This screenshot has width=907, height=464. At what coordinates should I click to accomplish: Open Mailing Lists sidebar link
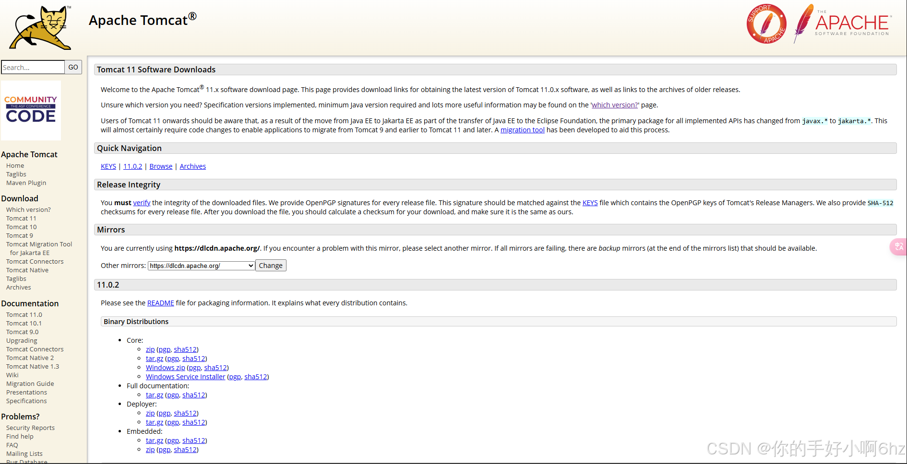pos(24,453)
